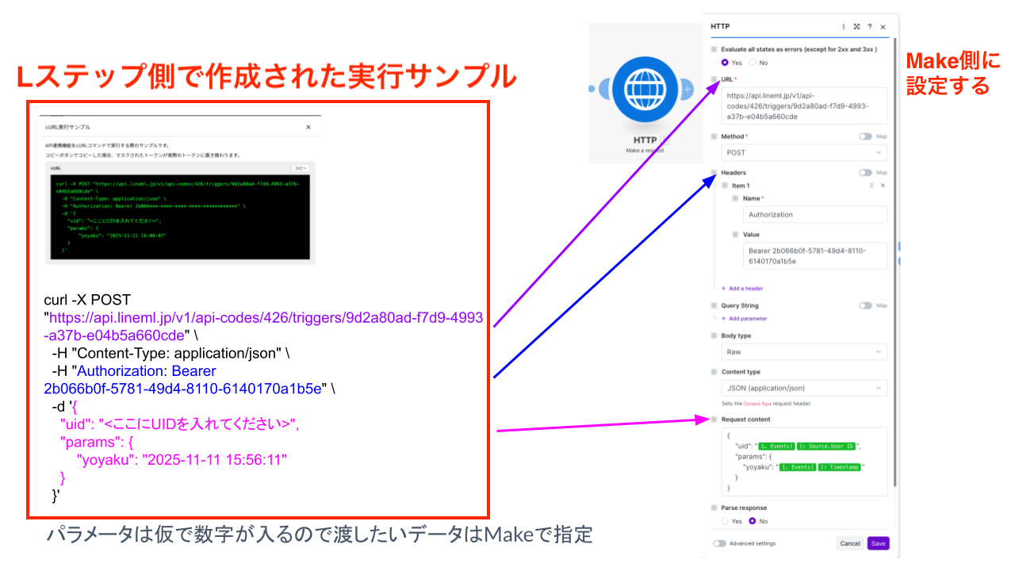Select No for evaluate states as errors

click(x=752, y=63)
